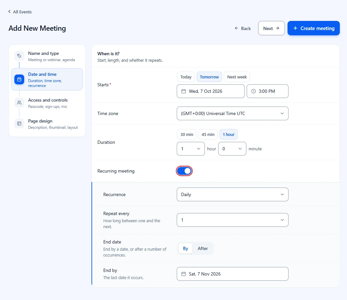Click the End date label
This screenshot has width=347, height=300.
click(x=112, y=242)
